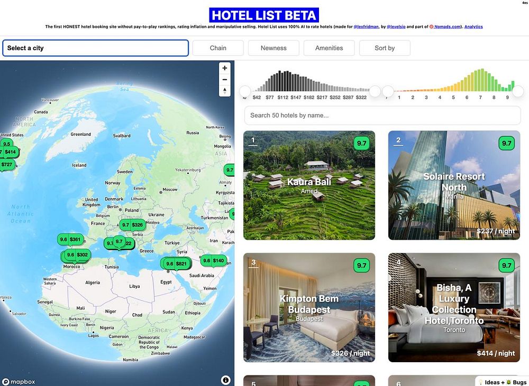Screen dimensions: 529x386
Task: Select the $414 map marker near Canada
Action: [x=10, y=152]
